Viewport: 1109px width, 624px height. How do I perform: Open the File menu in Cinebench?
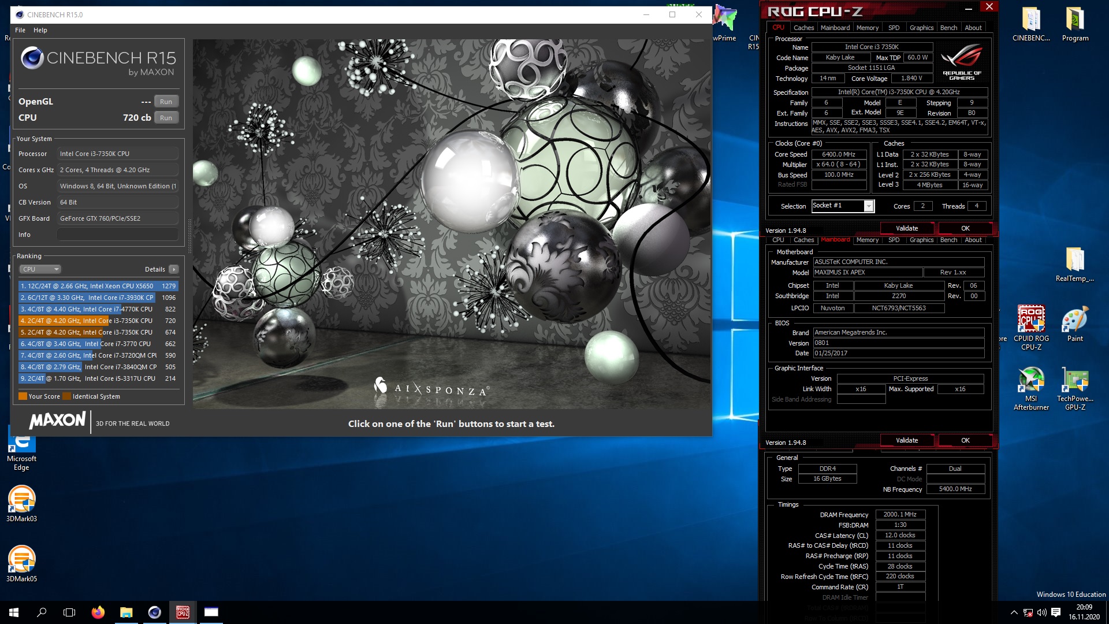point(20,30)
